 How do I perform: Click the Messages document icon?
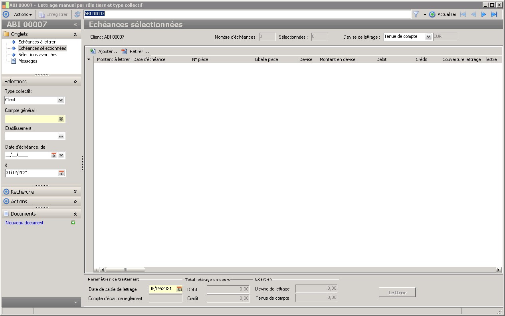click(x=14, y=61)
